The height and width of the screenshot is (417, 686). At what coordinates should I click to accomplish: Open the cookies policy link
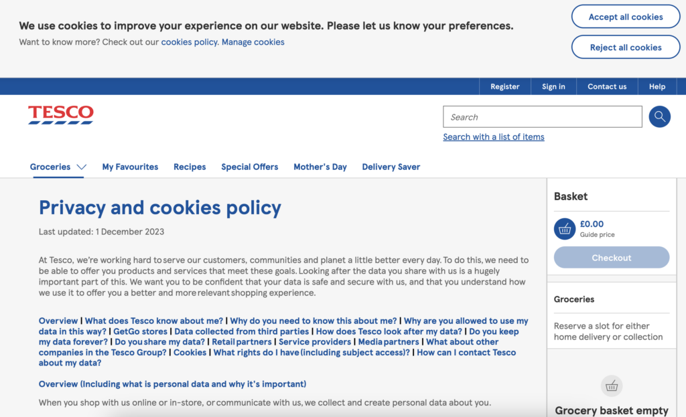189,41
